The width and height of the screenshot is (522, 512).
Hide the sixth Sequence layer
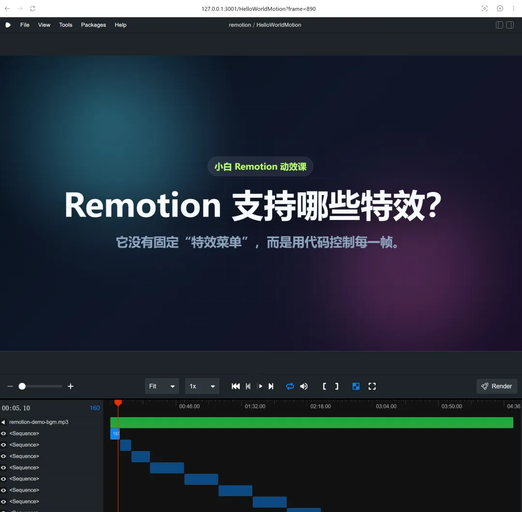click(x=3, y=490)
